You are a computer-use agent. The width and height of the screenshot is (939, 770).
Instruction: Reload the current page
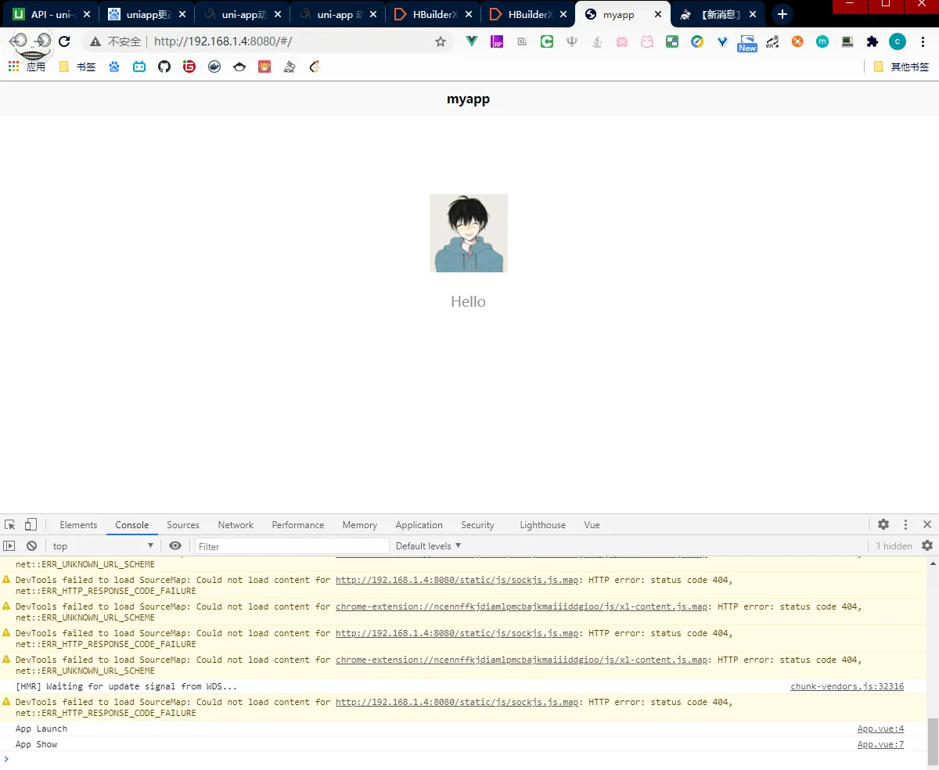coord(64,41)
